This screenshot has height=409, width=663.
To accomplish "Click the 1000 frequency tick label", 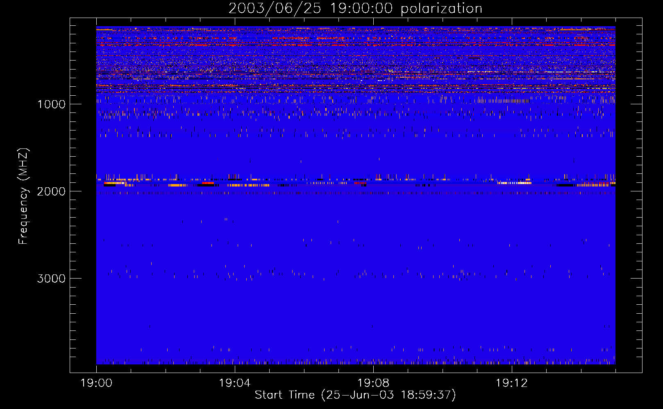I will point(51,104).
